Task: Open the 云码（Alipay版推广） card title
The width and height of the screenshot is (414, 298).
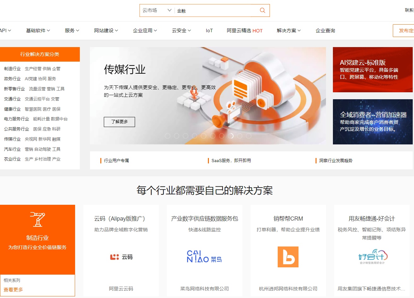Action: [x=121, y=218]
